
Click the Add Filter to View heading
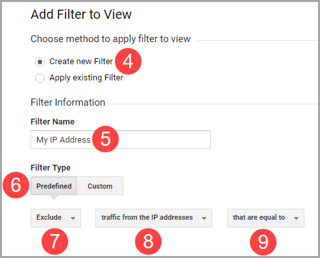81,14
